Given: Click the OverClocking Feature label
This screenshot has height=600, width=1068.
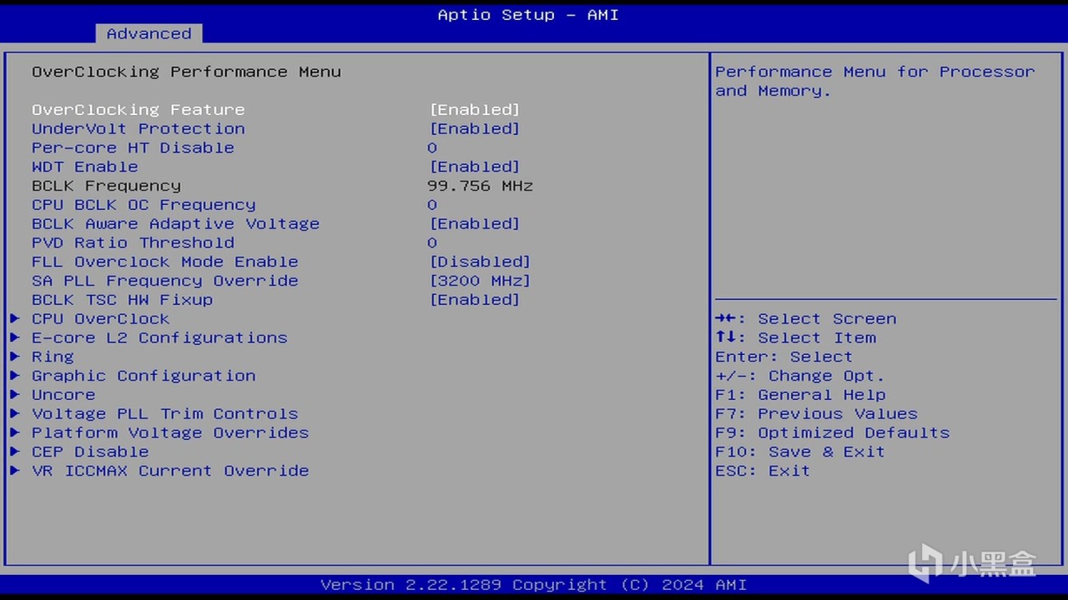Looking at the screenshot, I should [139, 110].
